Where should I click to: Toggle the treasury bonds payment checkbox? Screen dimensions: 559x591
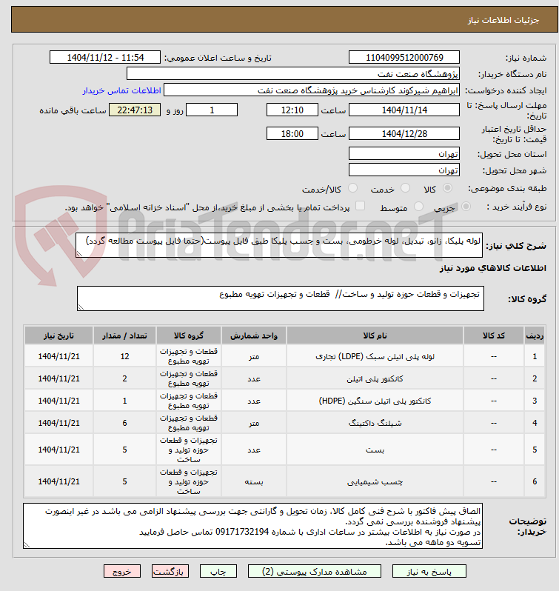361,205
